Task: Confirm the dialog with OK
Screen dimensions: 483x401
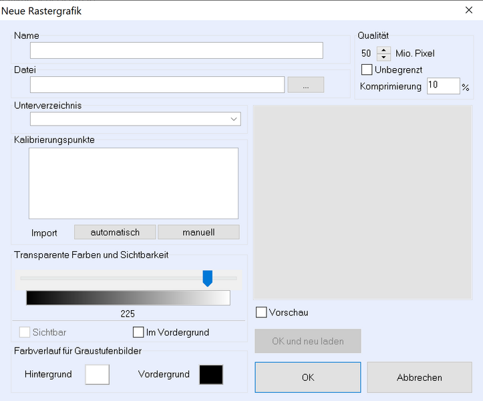Action: pos(308,377)
